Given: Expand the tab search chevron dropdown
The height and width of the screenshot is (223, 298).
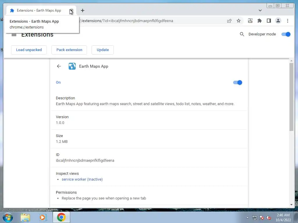Looking at the screenshot, I should point(260,10).
